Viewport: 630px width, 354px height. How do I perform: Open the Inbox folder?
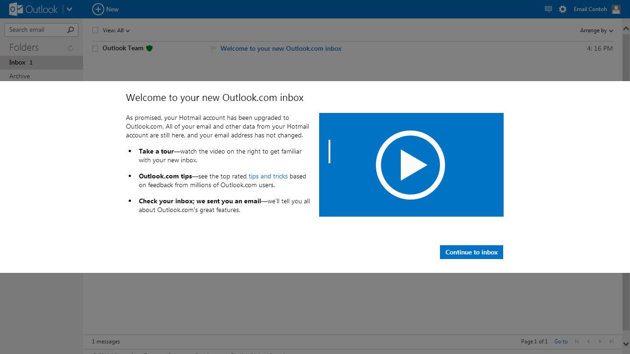pos(42,62)
